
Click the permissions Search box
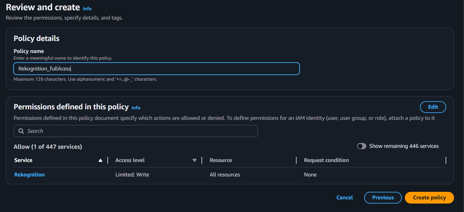[136, 131]
